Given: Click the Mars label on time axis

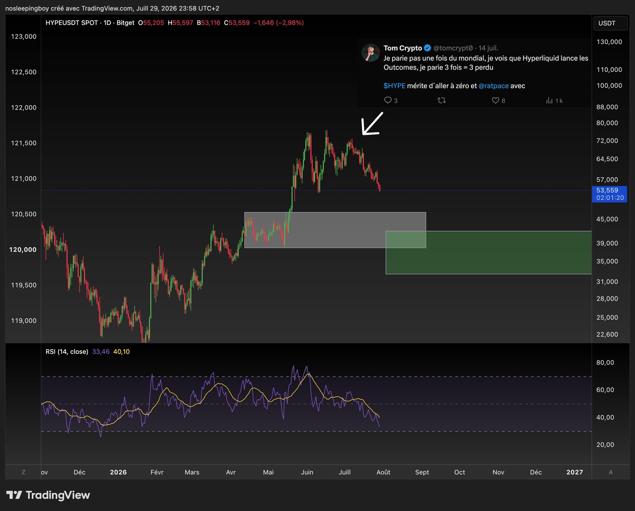Looking at the screenshot, I should 191,472.
